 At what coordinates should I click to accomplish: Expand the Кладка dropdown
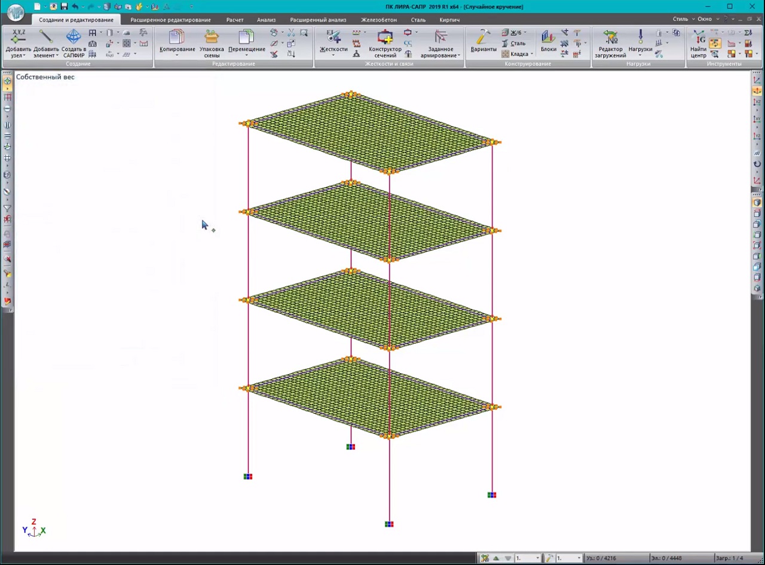(x=531, y=54)
